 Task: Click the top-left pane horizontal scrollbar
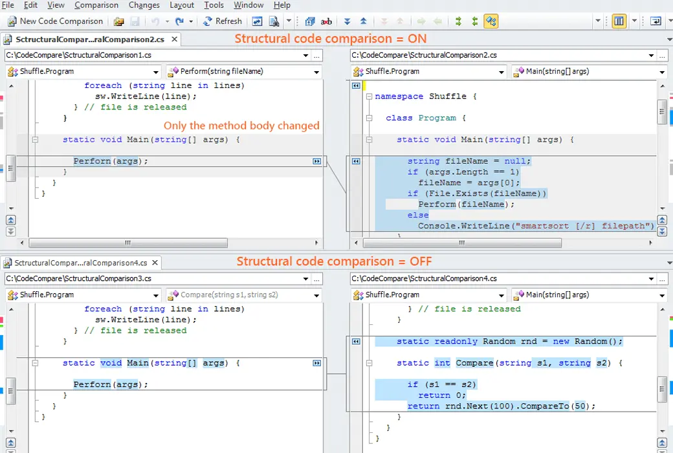click(128, 243)
